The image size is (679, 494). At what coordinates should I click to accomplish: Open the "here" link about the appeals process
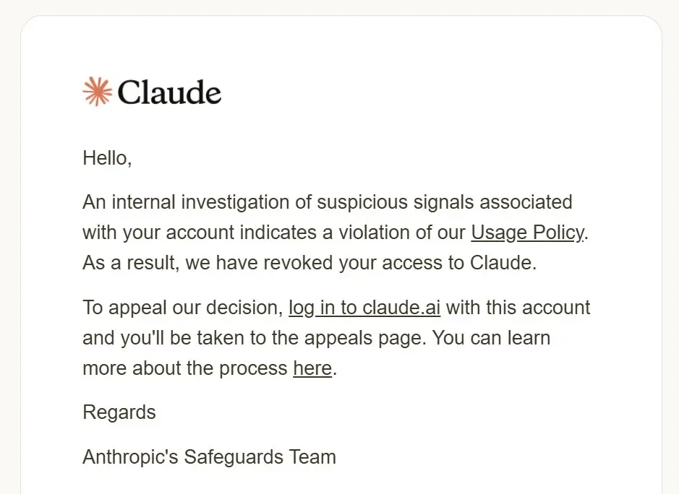point(312,368)
